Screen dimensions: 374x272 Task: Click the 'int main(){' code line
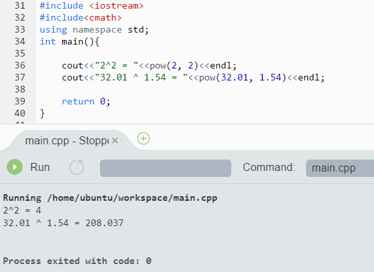(69, 42)
